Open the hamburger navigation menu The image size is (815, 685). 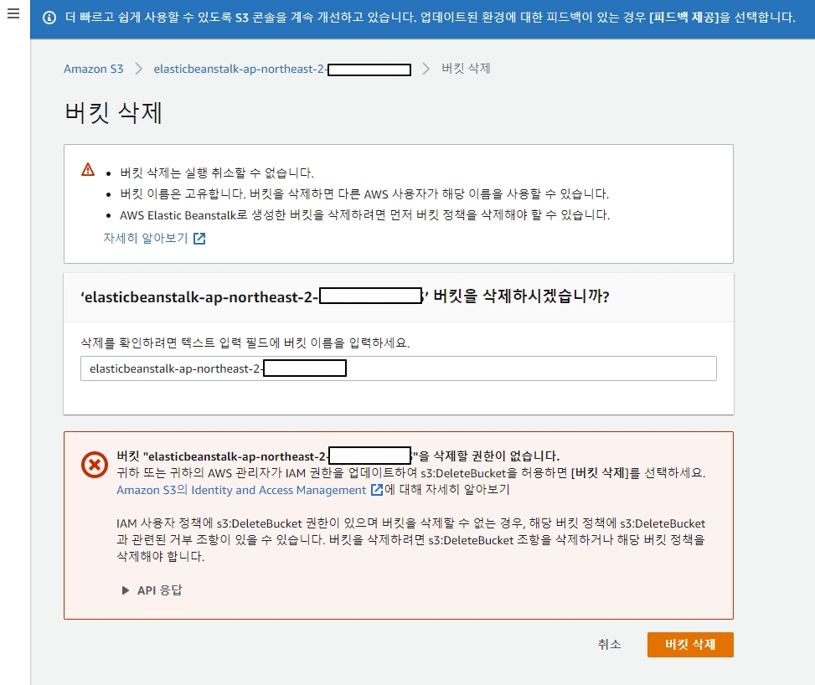click(13, 13)
